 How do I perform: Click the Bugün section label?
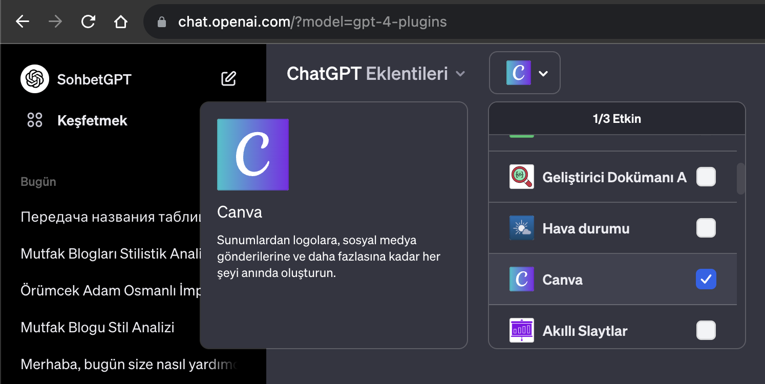click(x=38, y=182)
